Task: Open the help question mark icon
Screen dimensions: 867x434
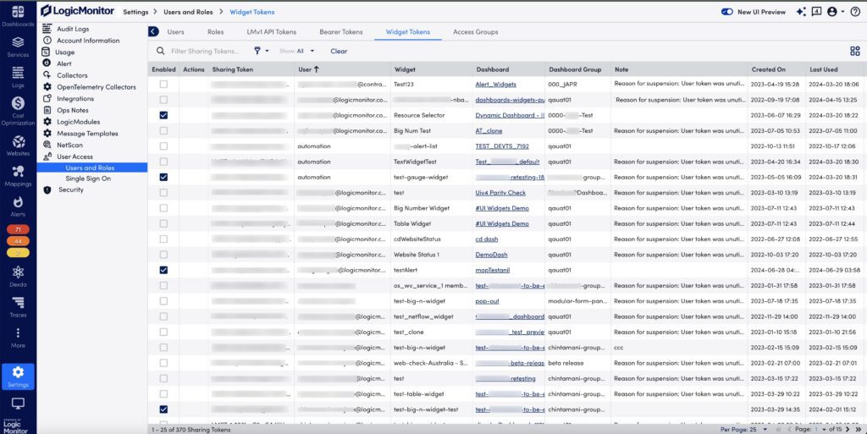Action: point(855,12)
